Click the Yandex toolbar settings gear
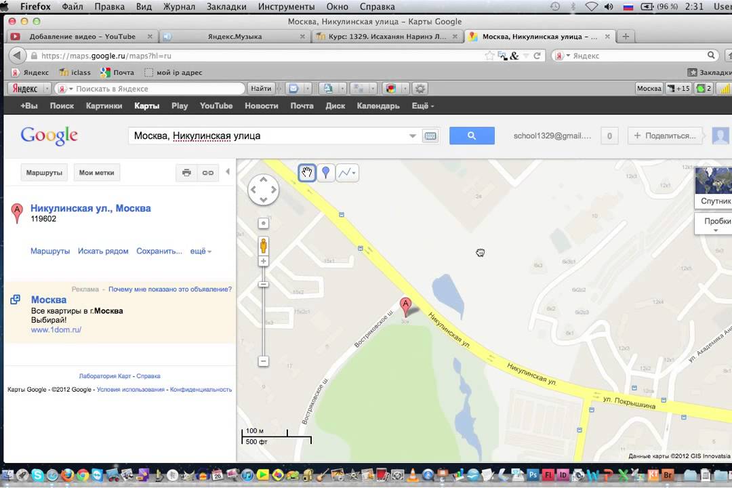The height and width of the screenshot is (488, 732). click(x=420, y=88)
